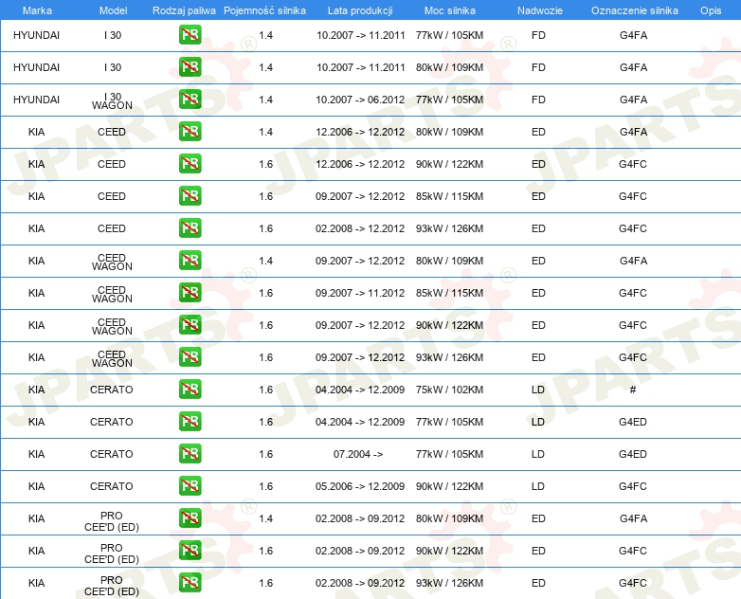This screenshot has height=599, width=741.
Task: Click 'G4ED' in the Cerato 07.2004 row
Action: coord(633,454)
